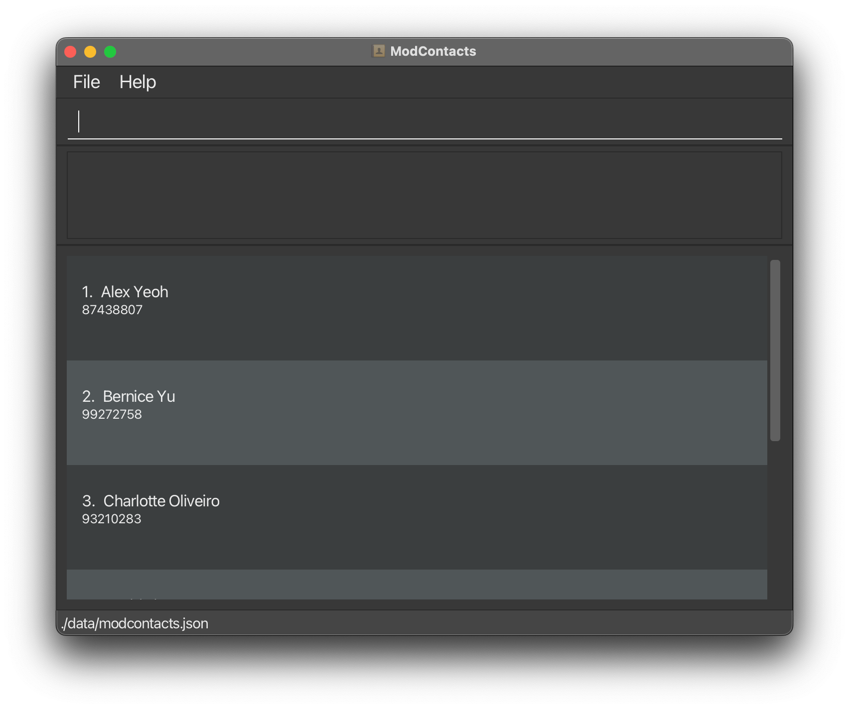This screenshot has width=849, height=709.
Task: Close the window with the red button
Action: [70, 52]
